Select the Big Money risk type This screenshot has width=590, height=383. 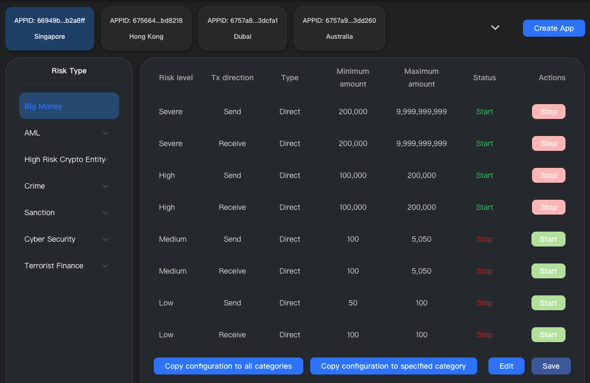(x=69, y=106)
